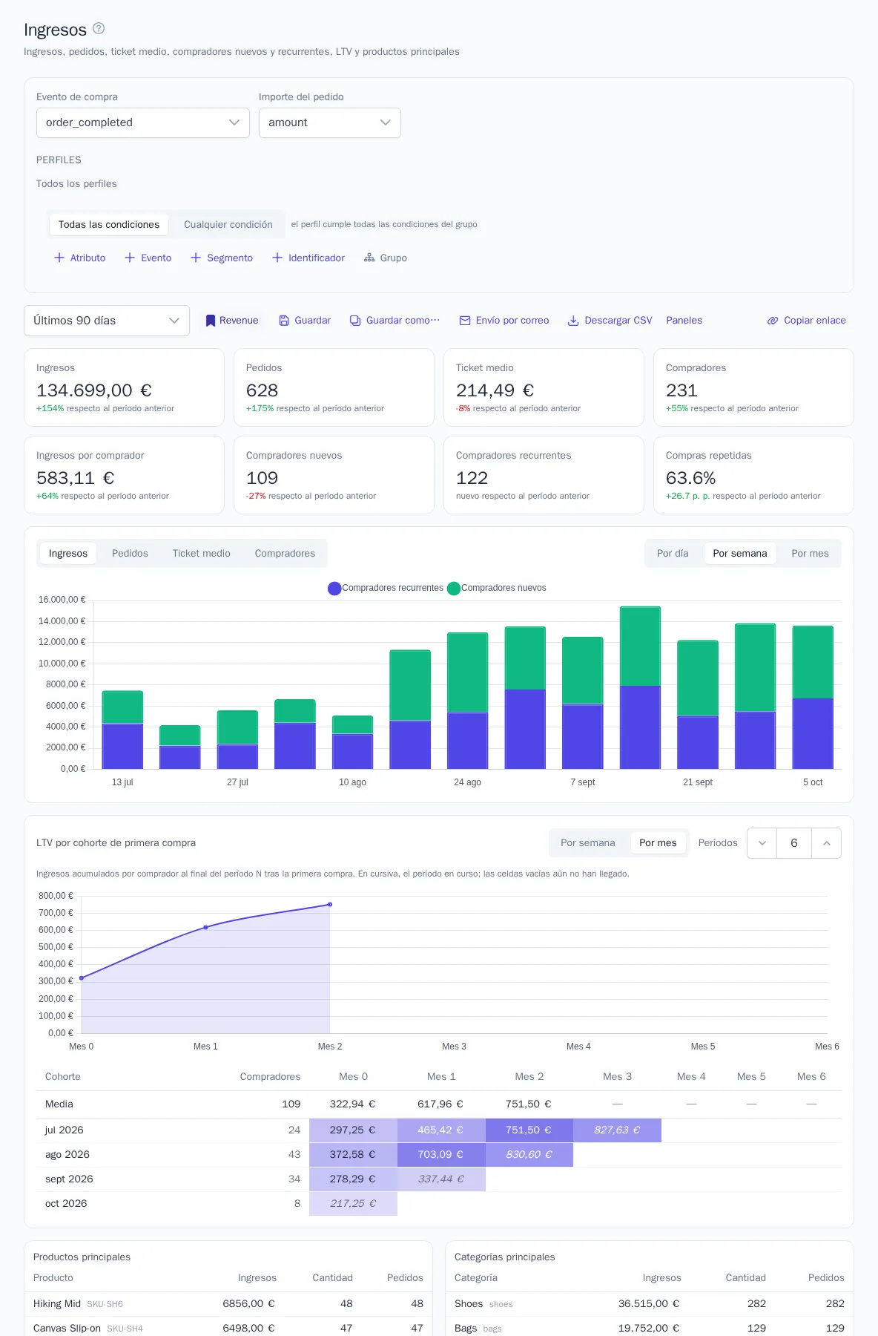Show revenue chart grouped Por semana
The height and width of the screenshot is (1336, 878).
point(740,554)
